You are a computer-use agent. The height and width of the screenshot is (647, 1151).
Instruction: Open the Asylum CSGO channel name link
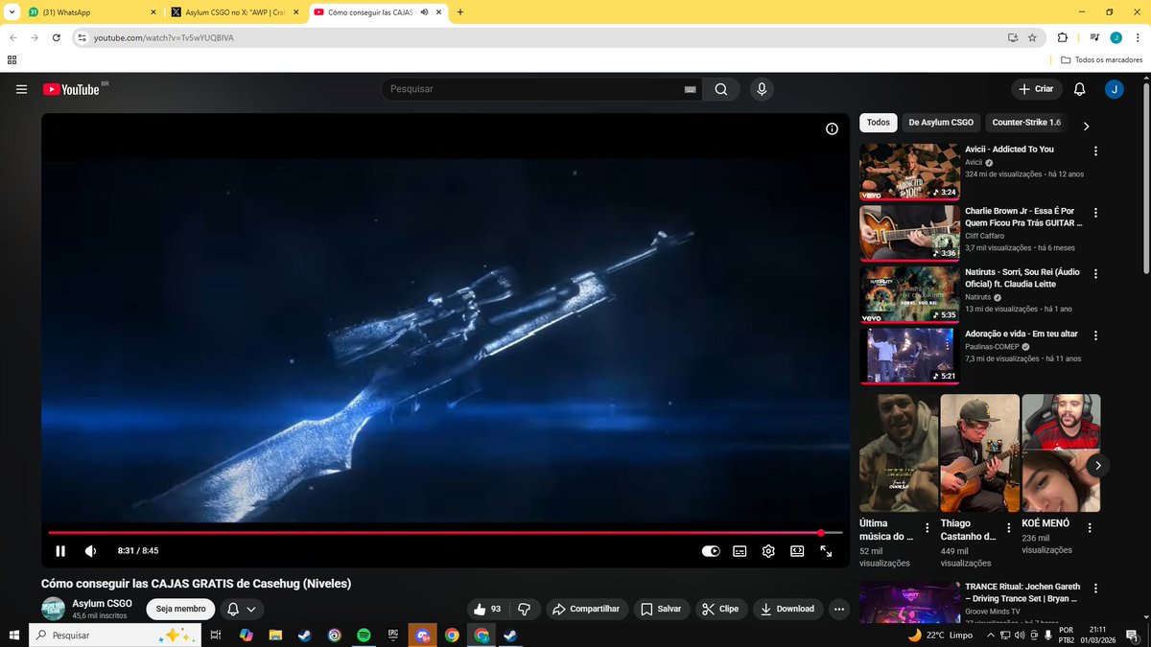point(103,603)
